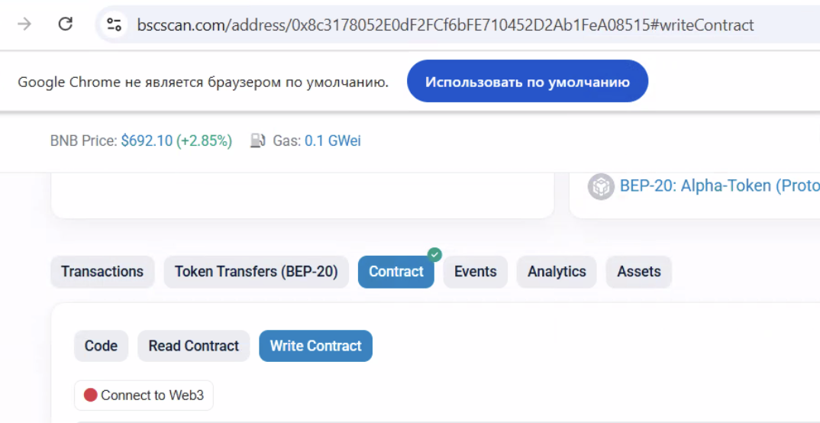Click the gas pump icon
Image resolution: width=820 pixels, height=423 pixels.
pos(258,140)
